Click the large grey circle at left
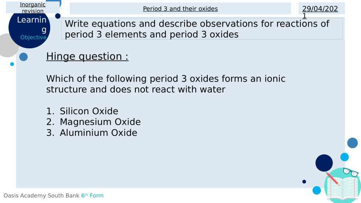The height and width of the screenshot is (203, 361). pyautogui.click(x=7, y=45)
